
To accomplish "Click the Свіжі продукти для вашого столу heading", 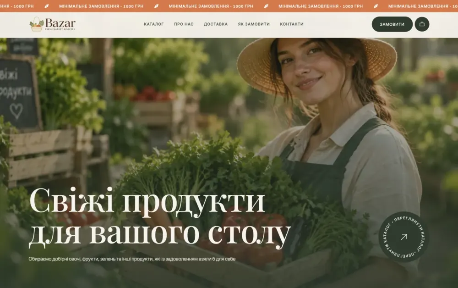I will coord(160,217).
